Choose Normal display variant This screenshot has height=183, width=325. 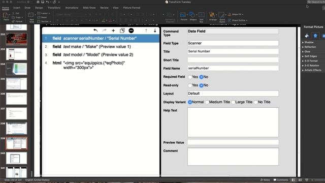190,102
